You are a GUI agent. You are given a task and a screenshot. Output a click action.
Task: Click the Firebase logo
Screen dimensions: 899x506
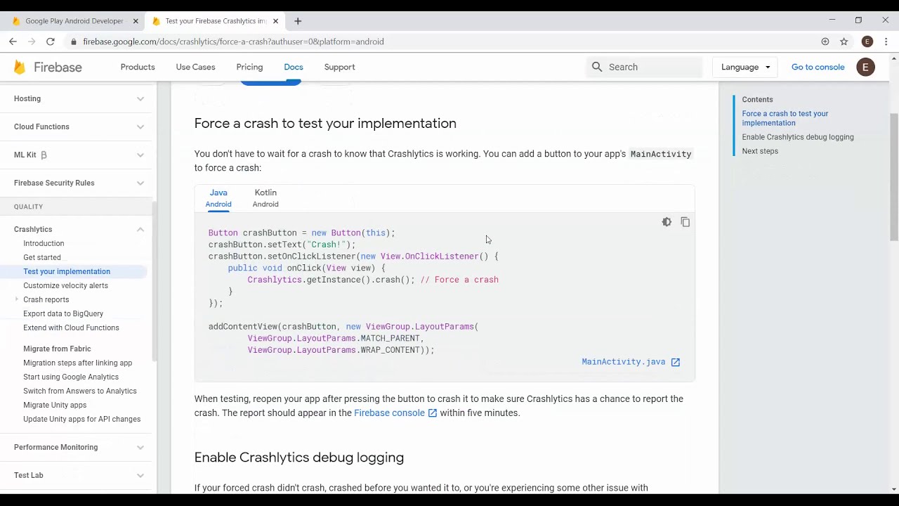pos(48,67)
